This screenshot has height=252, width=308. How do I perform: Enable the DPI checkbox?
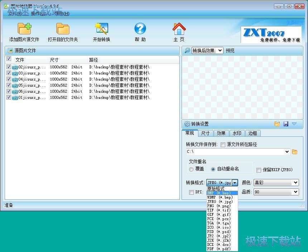coord(192,192)
